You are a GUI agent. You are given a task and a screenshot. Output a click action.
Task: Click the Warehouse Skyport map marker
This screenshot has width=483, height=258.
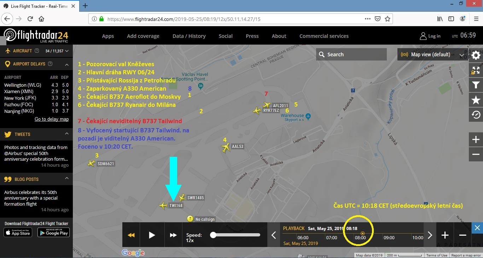coord(308,116)
